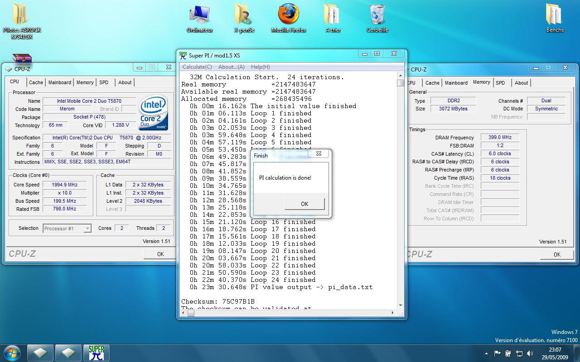Viewport: 580px width, 362px height.
Task: Click the Core Speed value 1994.9 MHz
Action: 65,185
